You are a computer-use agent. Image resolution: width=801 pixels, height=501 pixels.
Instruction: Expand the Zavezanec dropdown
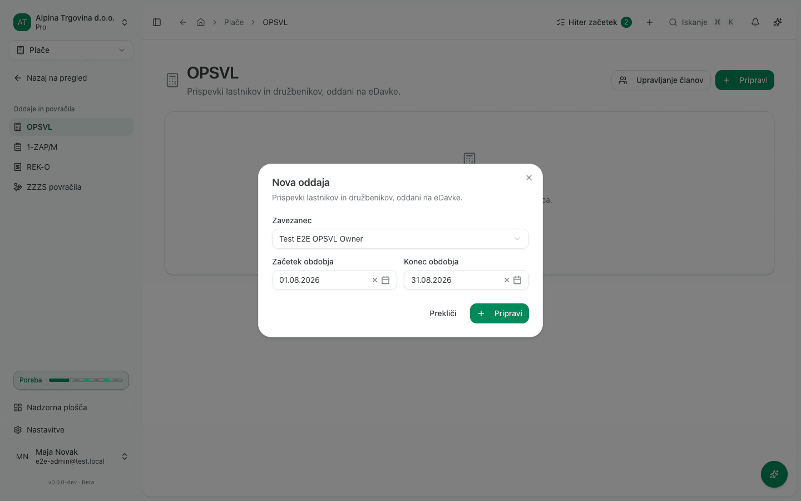400,239
